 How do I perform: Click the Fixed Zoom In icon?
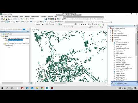click(x=11, y=22)
